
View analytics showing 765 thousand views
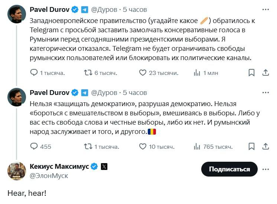pos(197,147)
